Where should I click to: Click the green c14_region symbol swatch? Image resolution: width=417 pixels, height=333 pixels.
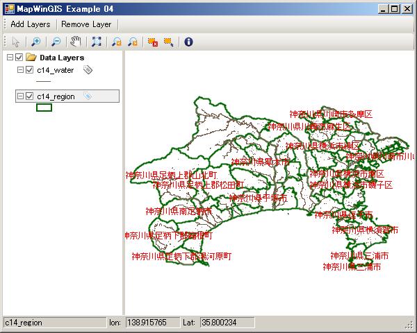(x=44, y=108)
